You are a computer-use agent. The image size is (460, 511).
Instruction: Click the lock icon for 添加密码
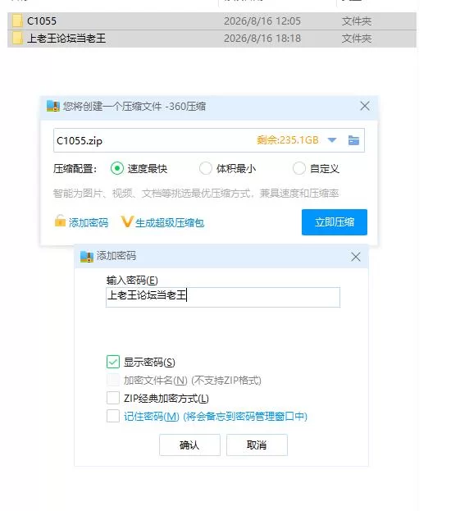[x=60, y=221]
